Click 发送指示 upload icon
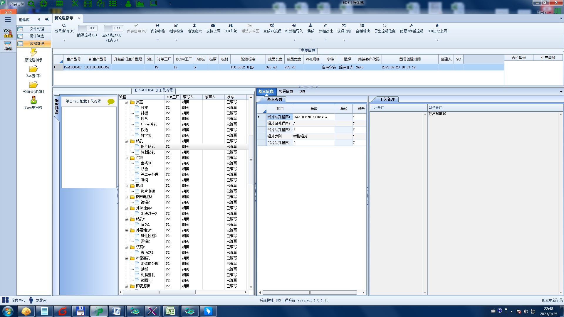Viewport: 564px width, 317px height. click(194, 26)
